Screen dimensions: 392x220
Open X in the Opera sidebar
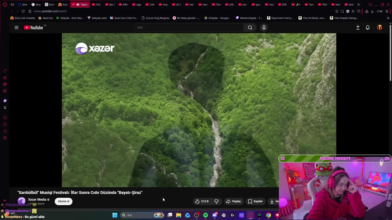pyautogui.click(x=5, y=108)
